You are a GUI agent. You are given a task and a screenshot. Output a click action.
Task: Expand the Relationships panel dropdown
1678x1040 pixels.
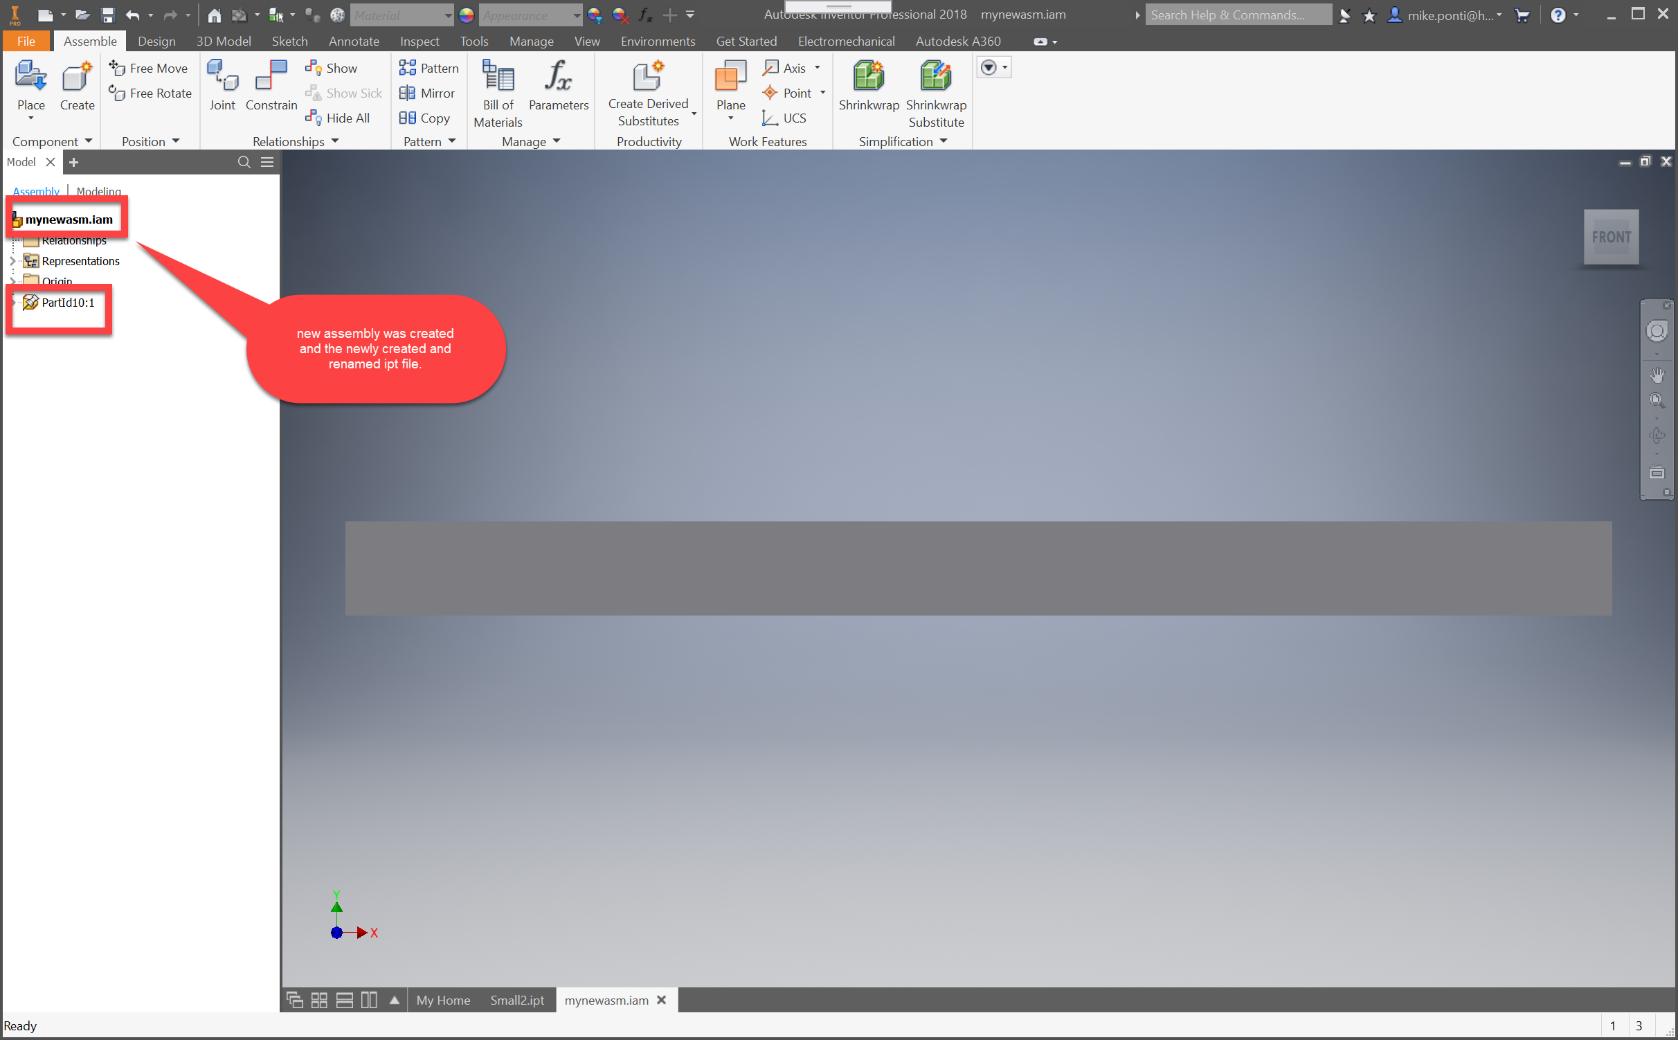coord(335,141)
